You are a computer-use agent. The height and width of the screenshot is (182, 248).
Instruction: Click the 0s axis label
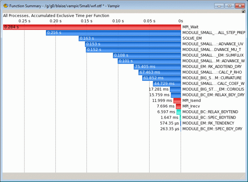coord(181,21)
